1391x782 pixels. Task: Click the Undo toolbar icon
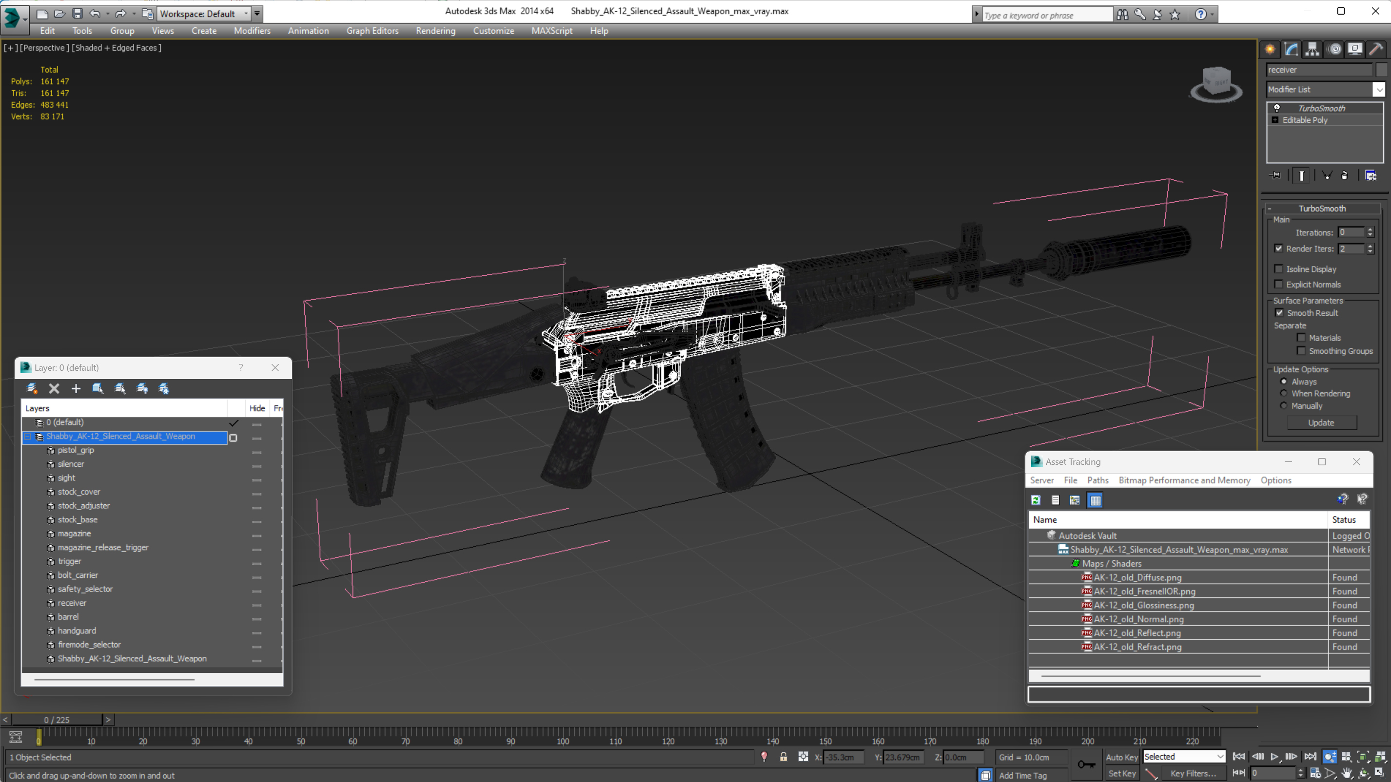(95, 14)
